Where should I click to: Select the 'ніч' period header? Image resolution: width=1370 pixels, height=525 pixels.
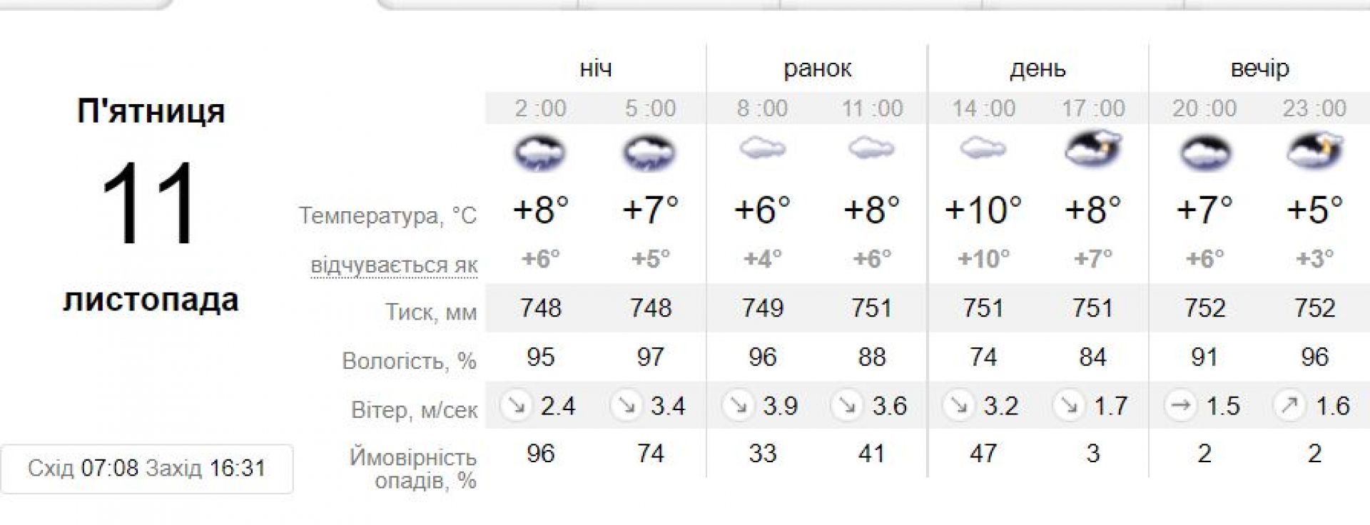[596, 68]
